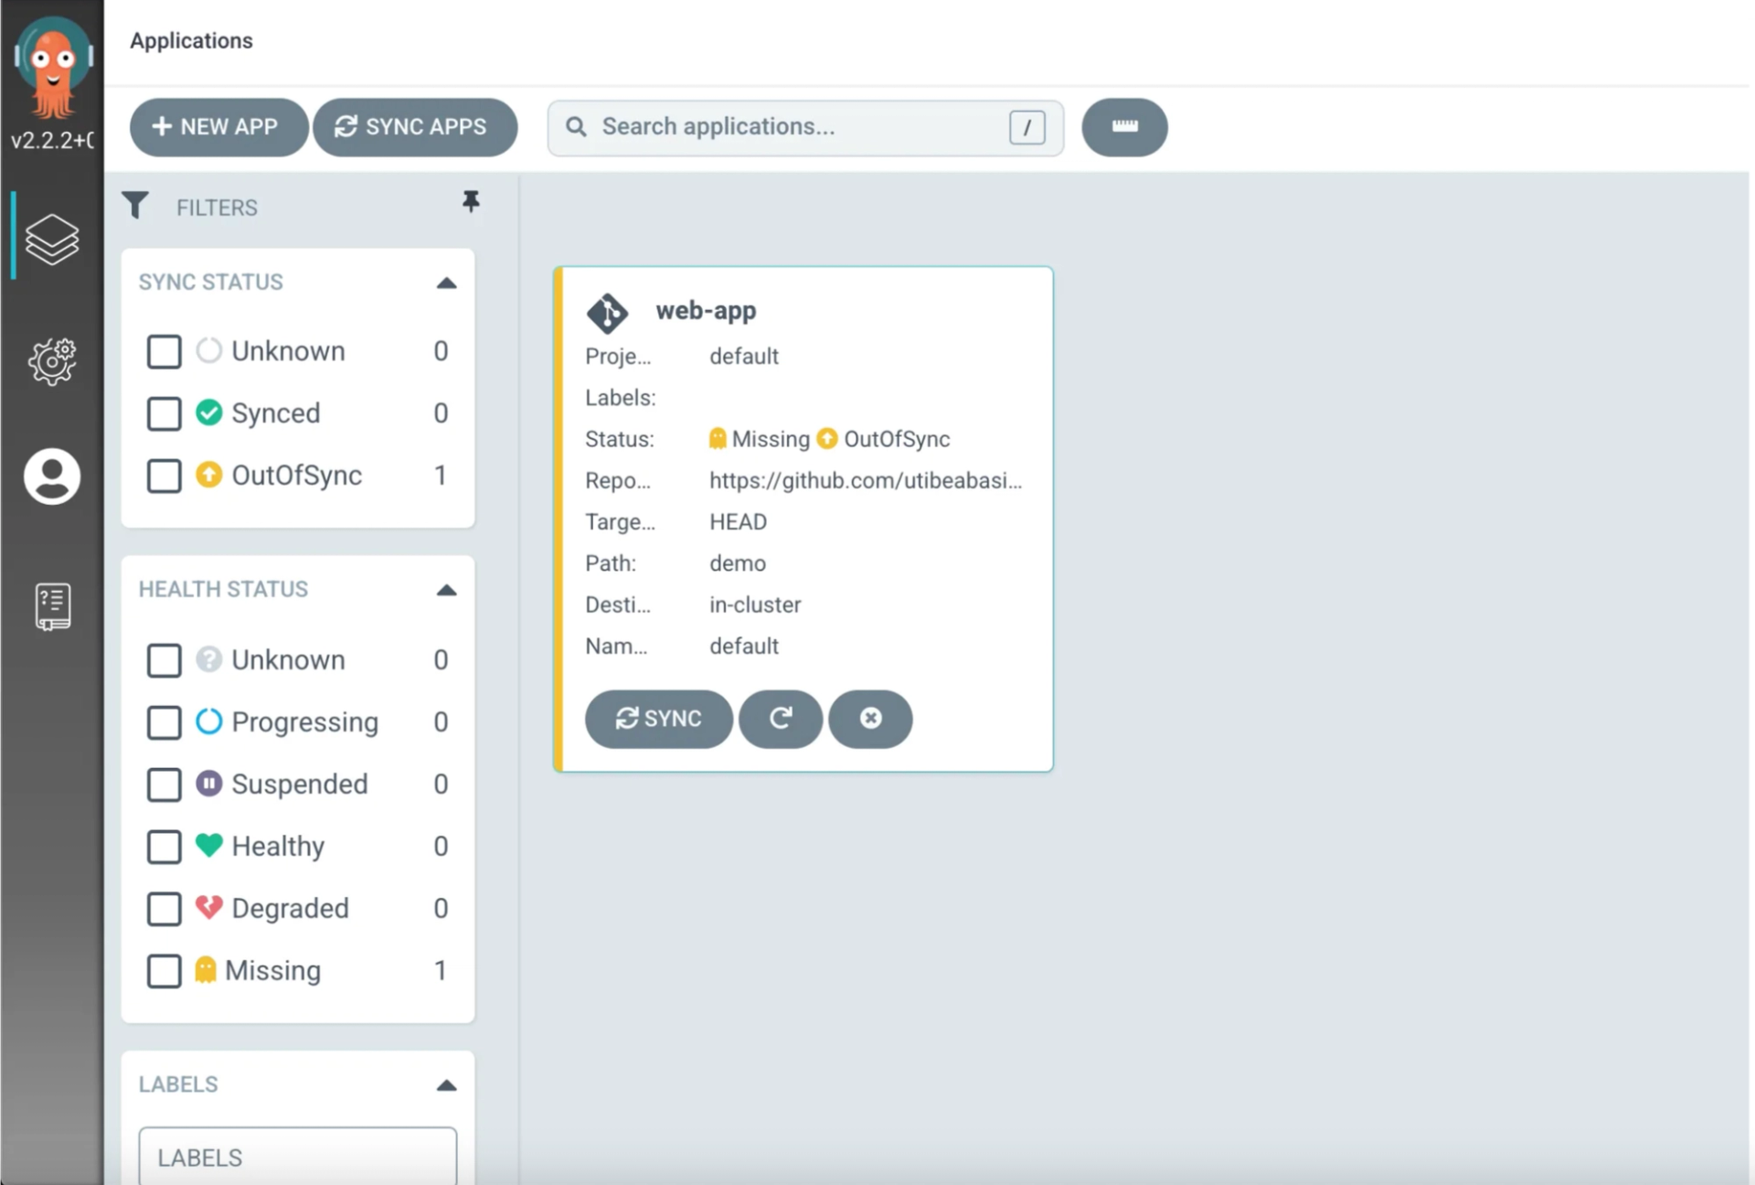Viewport: 1755px width, 1185px height.
Task: Check the Missing filter checkbox
Action: tap(165, 971)
